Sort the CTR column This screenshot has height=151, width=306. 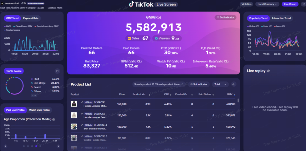click(x=171, y=95)
